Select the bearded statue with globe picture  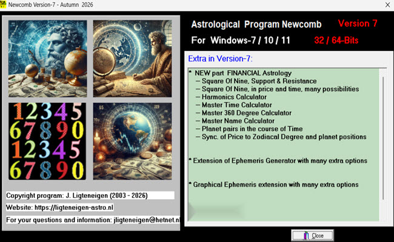(x=48, y=59)
